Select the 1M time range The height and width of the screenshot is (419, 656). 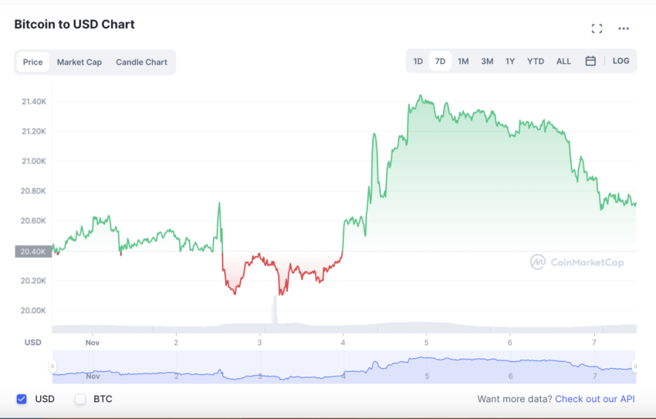click(463, 61)
